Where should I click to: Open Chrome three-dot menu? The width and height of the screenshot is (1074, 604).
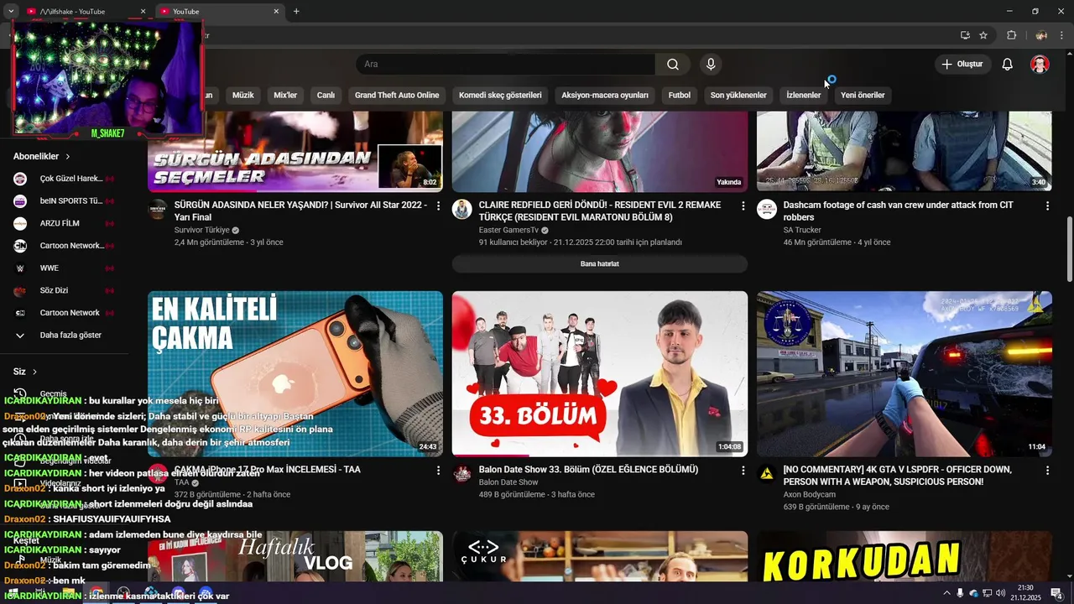pyautogui.click(x=1062, y=35)
